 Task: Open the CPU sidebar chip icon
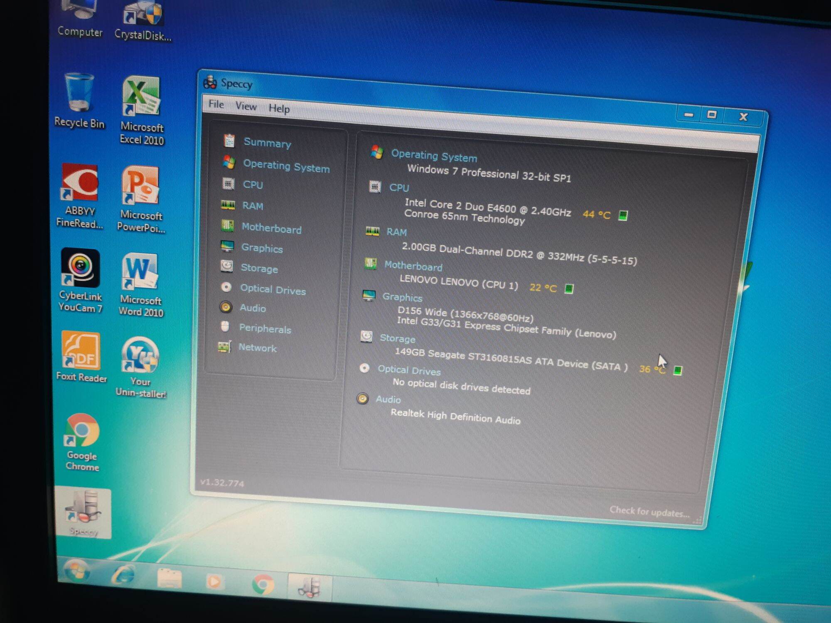[x=228, y=183]
